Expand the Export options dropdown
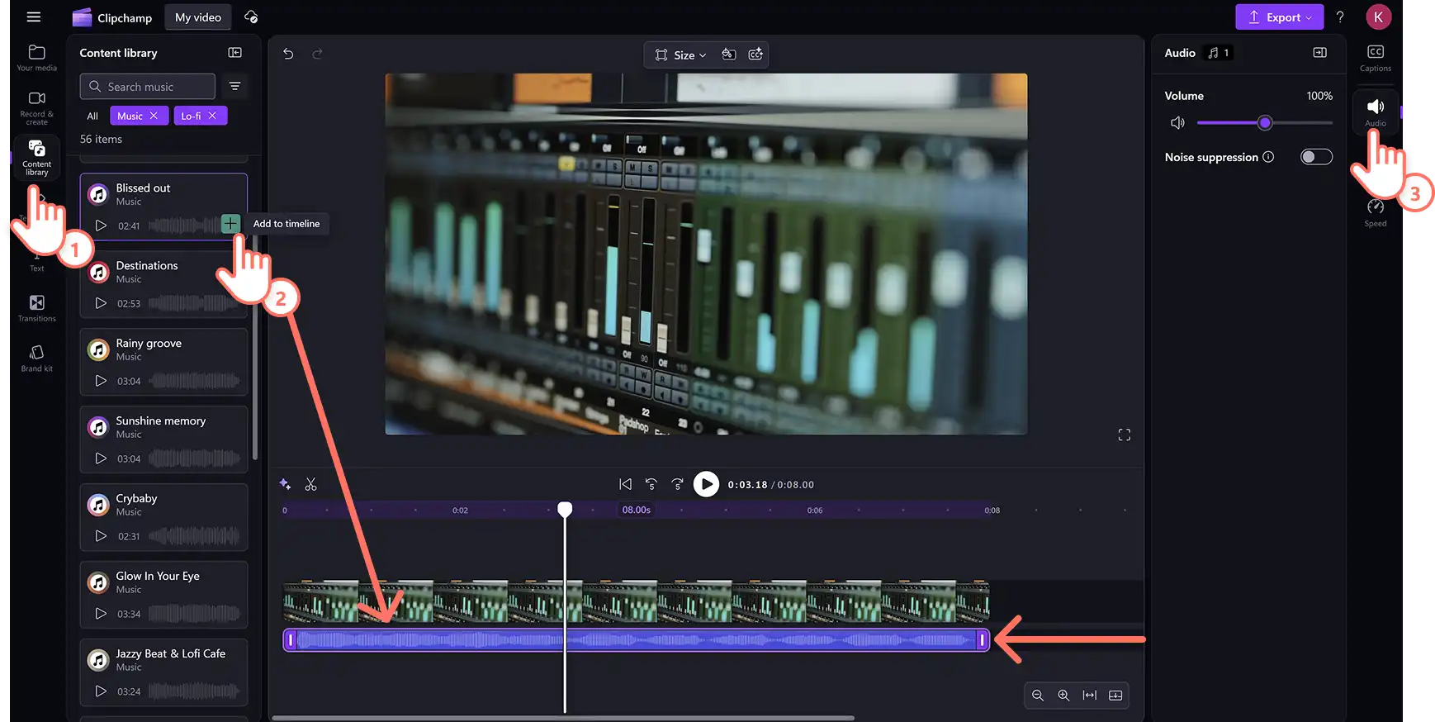Screen dimensions: 1435x722 click(x=1309, y=17)
